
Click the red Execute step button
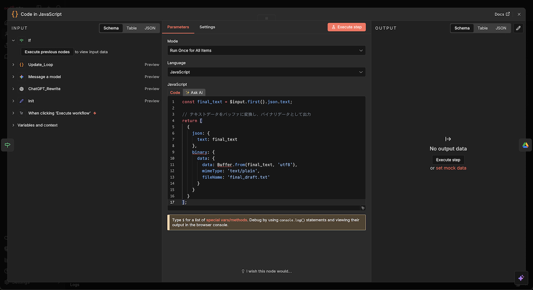click(346, 27)
